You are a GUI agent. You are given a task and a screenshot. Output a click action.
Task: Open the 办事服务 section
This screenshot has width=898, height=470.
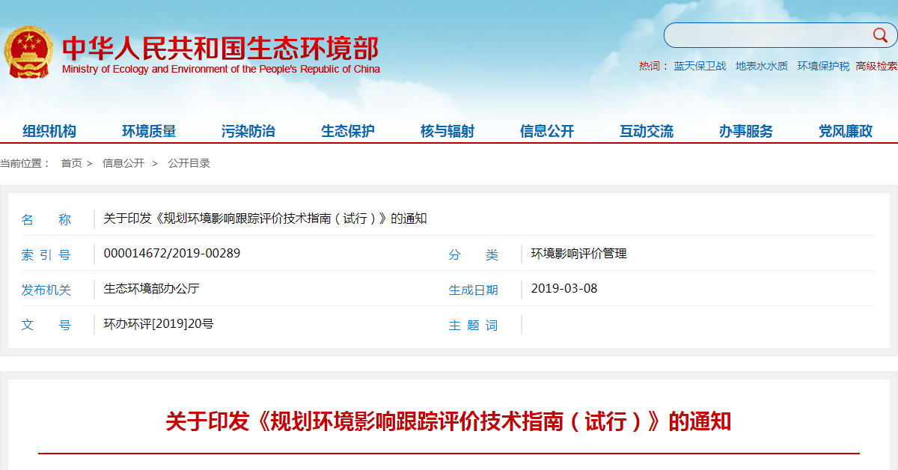click(744, 130)
